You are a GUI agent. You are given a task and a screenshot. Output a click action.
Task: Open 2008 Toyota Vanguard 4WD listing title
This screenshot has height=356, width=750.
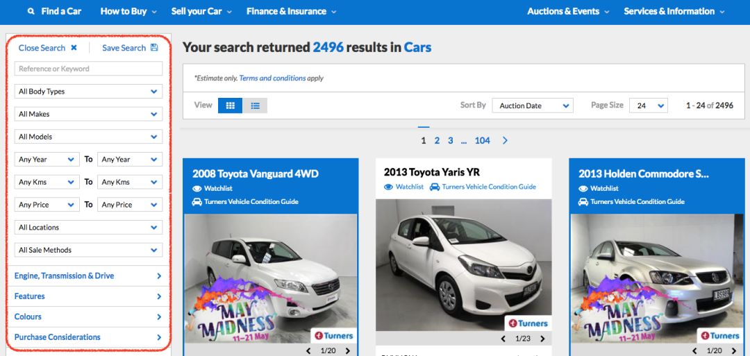pyautogui.click(x=256, y=174)
